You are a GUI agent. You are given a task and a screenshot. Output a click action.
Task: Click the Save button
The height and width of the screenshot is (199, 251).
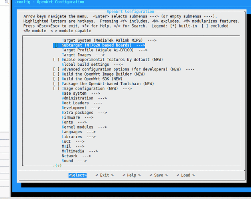click(158, 175)
